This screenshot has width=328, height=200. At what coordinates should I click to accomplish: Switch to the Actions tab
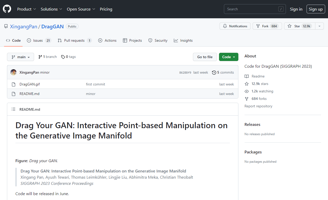tap(107, 40)
